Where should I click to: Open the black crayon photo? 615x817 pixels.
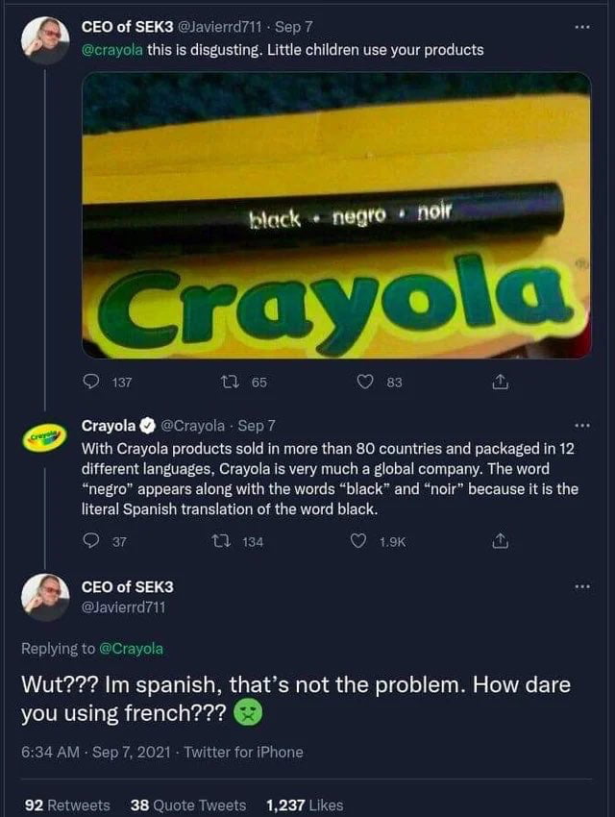336,215
